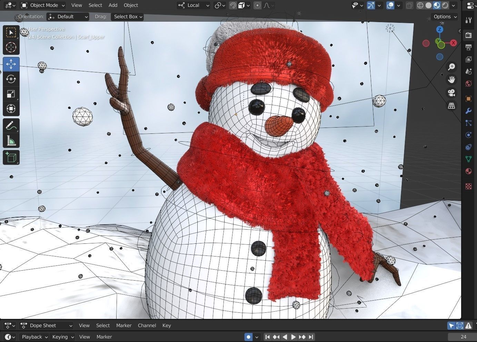Open the Render properties tab
Screen dimensions: 477x342
tap(468, 35)
